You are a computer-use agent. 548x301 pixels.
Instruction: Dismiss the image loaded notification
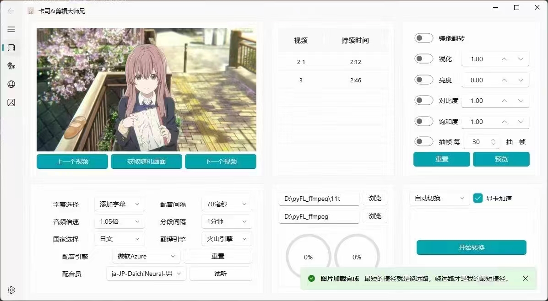pos(525,279)
